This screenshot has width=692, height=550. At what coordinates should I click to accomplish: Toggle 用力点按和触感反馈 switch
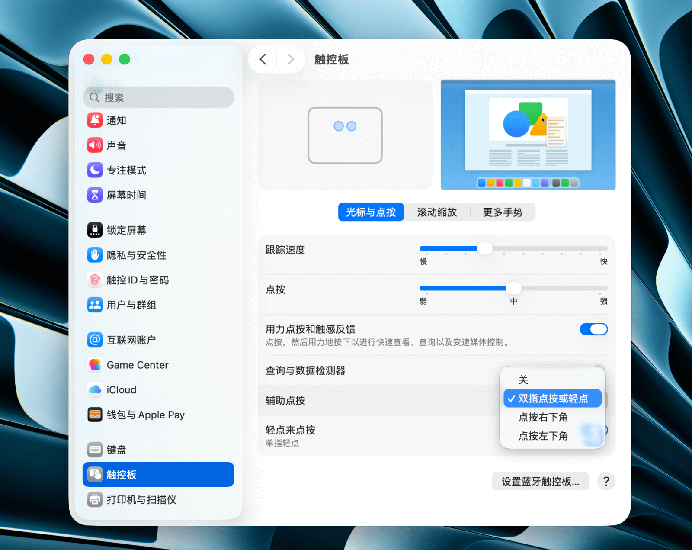click(x=593, y=329)
